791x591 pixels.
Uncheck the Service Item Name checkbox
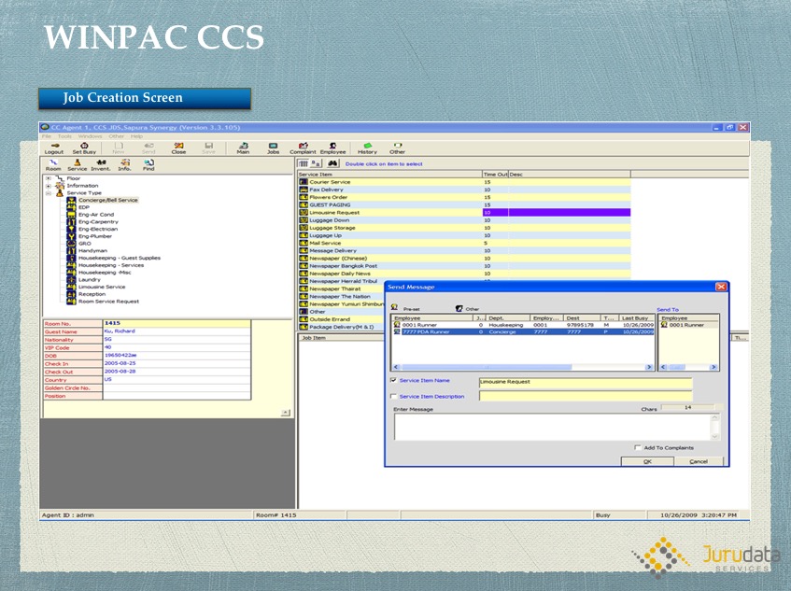pos(392,381)
